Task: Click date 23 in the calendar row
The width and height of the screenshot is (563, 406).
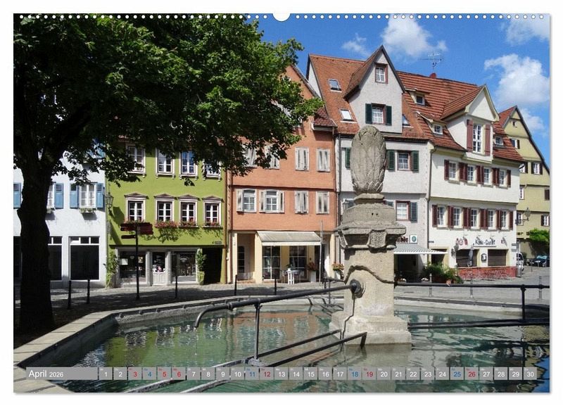Action: 428,374
